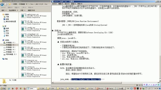This screenshot has width=161, height=90.
Task: Click the Windows 开始 Start button
Action: point(3,88)
